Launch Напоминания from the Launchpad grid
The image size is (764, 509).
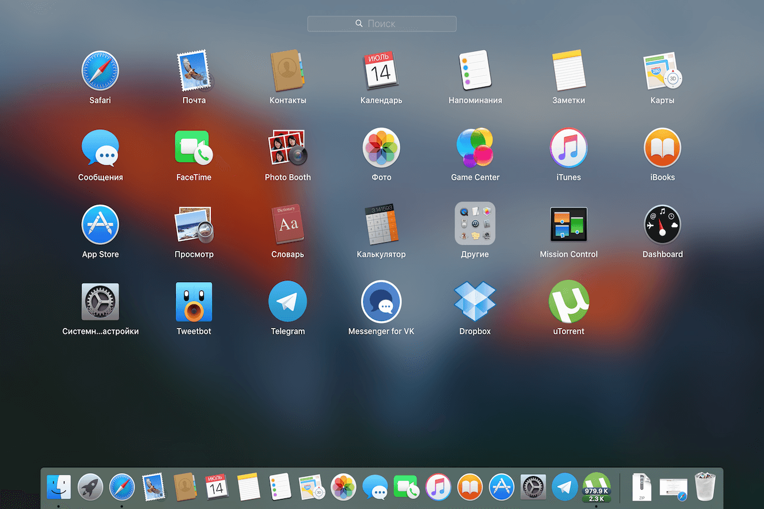pyautogui.click(x=475, y=70)
